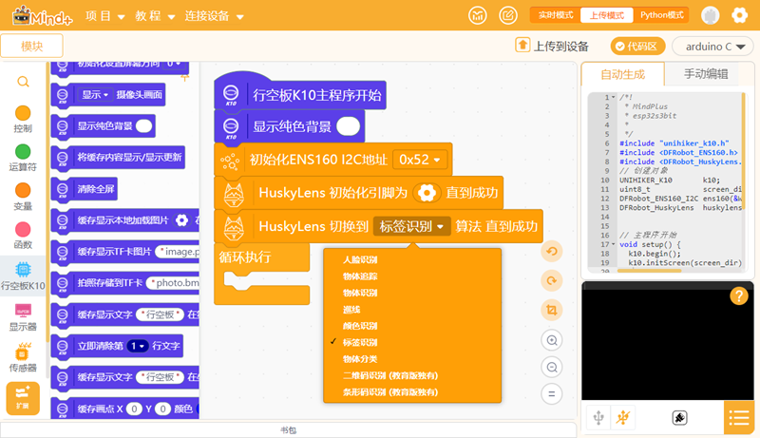The width and height of the screenshot is (760, 438).
Task: Pick white color in palette 显示纯色背景 block
Action: (x=144, y=126)
